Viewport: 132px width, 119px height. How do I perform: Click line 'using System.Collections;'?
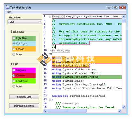point(74,69)
